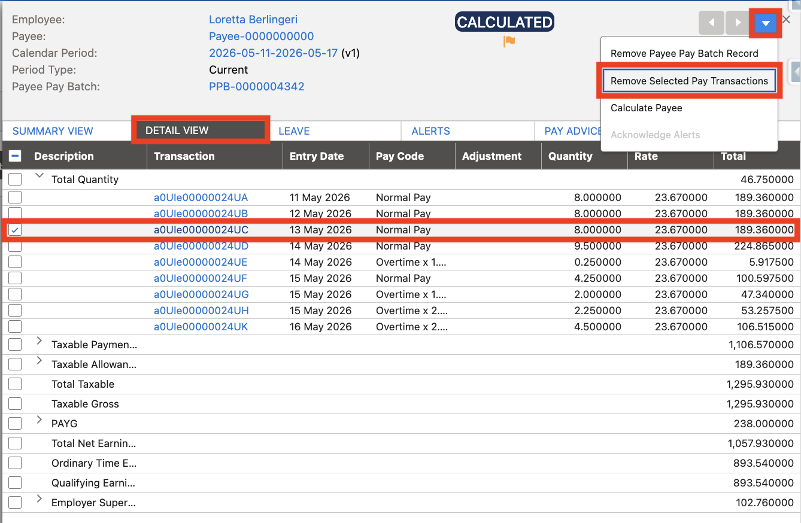Click the 1,295.930000 Taxable Gross total
The image size is (801, 523).
click(760, 404)
